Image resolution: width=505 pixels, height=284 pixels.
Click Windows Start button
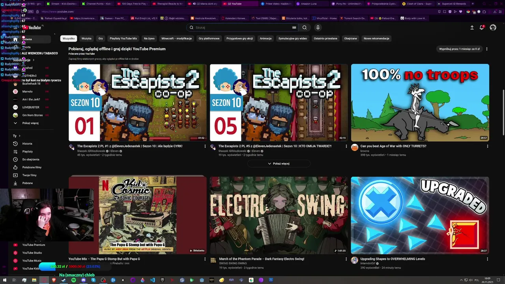click(4, 280)
